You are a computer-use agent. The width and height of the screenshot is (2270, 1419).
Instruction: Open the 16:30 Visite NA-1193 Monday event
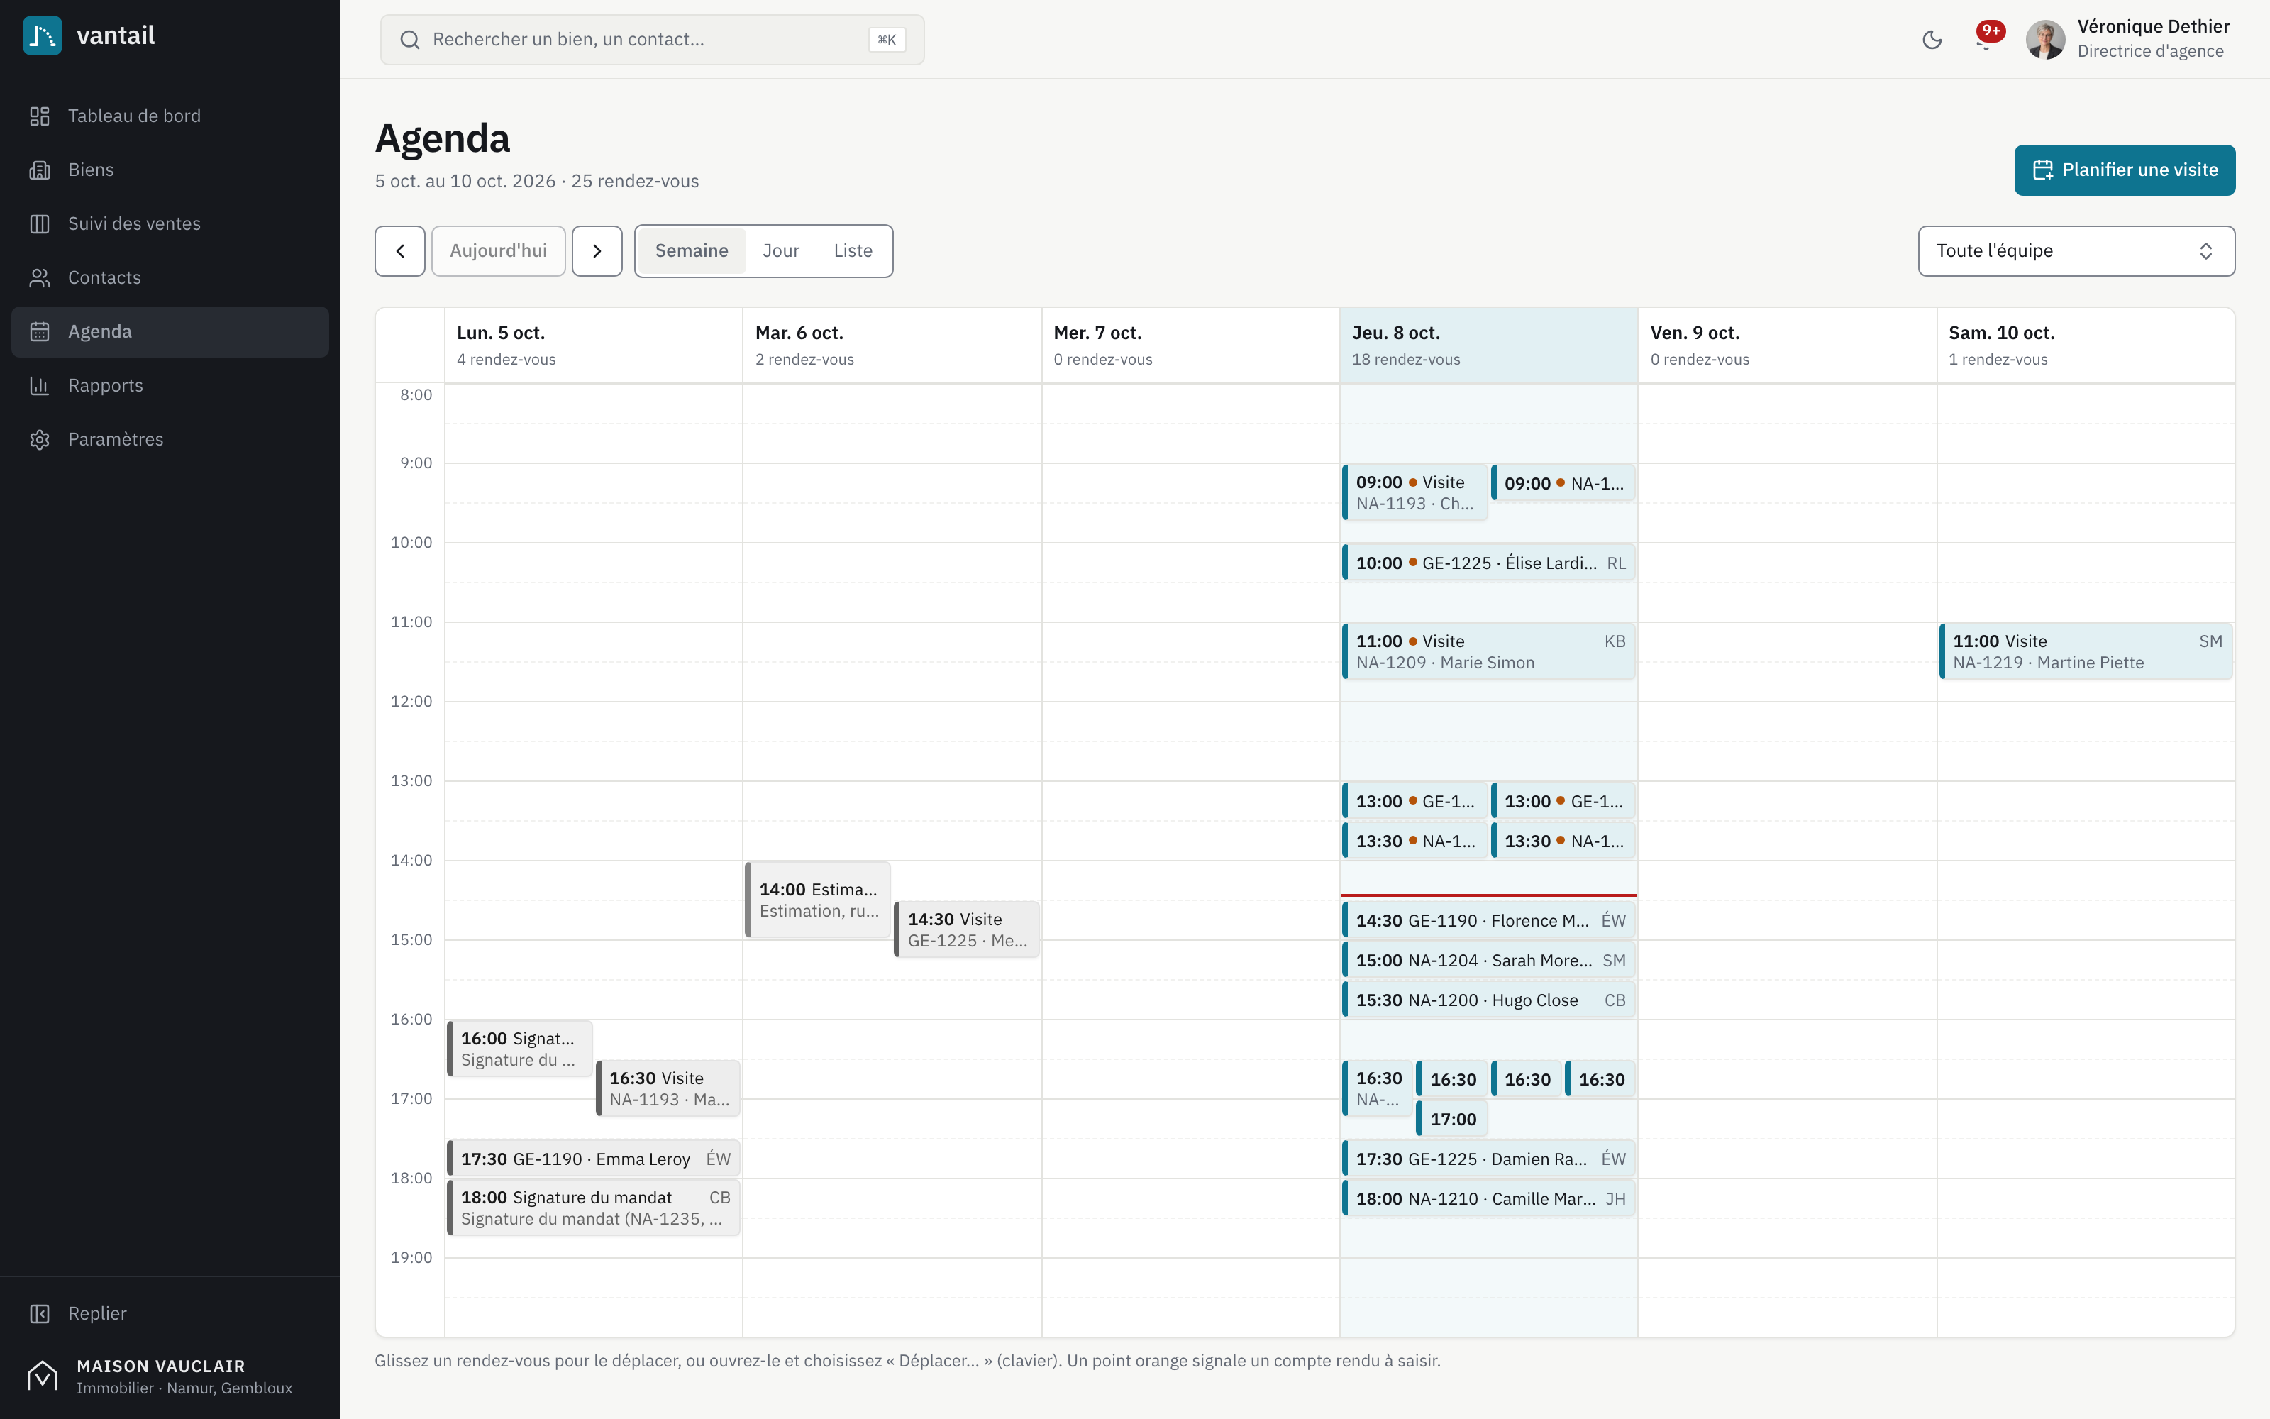tap(669, 1088)
